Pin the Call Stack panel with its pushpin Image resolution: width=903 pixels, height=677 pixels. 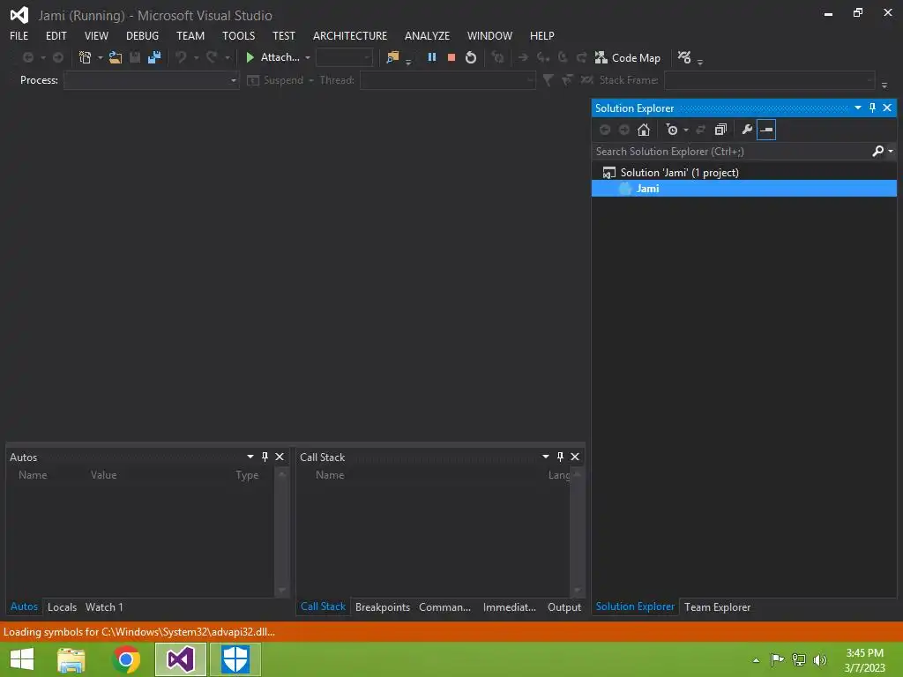tap(560, 457)
